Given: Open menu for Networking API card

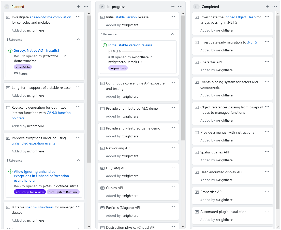Looking at the screenshot, I should 173,147.
